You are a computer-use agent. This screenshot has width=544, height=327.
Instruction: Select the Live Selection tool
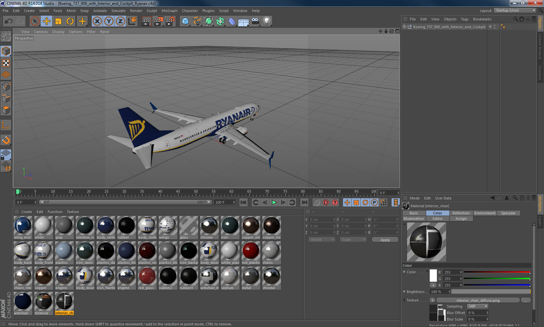35,21
